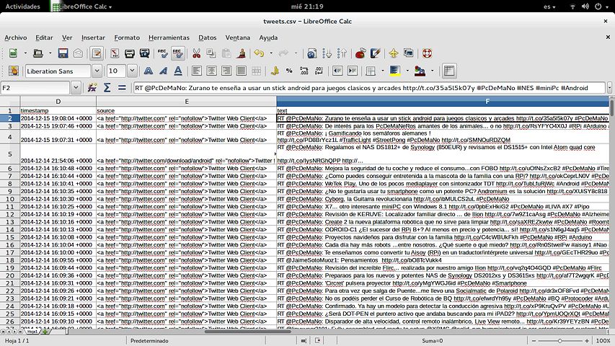Click Font Color swatch button

click(x=420, y=71)
